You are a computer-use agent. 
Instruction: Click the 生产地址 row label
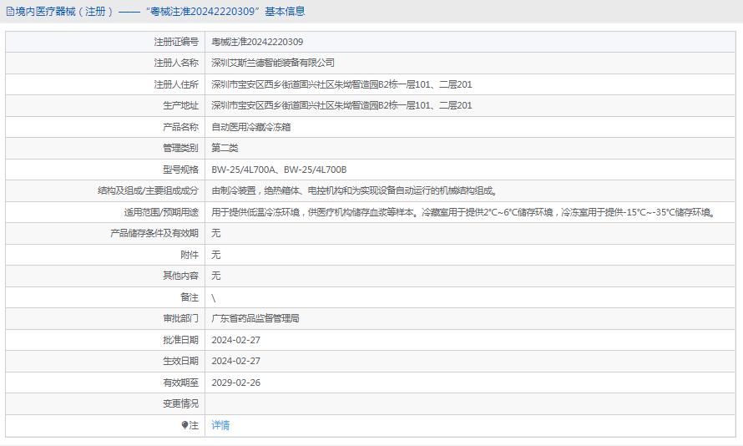click(181, 106)
